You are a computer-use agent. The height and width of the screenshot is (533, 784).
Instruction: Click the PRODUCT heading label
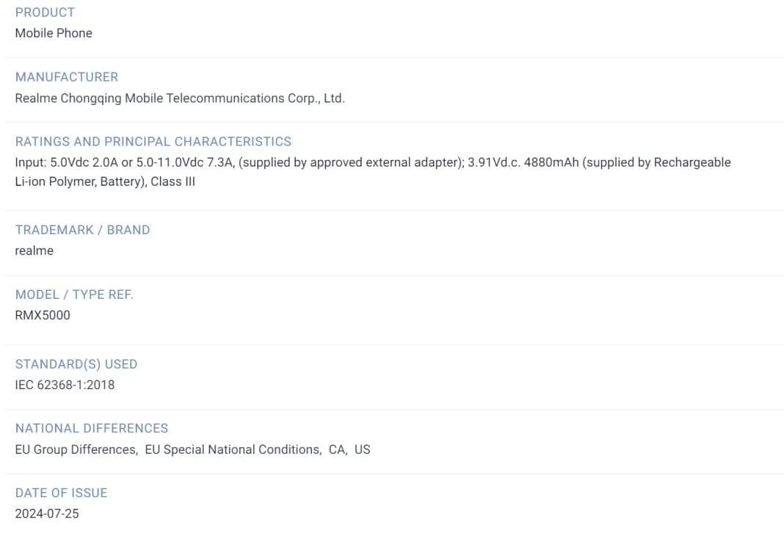(45, 12)
